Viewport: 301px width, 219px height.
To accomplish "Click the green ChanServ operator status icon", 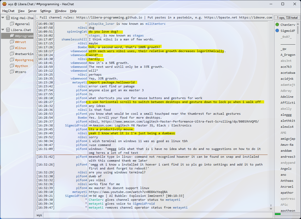I will pyautogui.click(x=277, y=25).
